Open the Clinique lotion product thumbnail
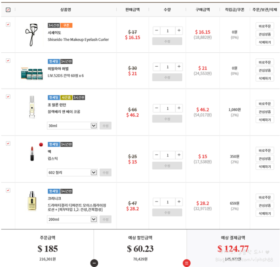The height and width of the screenshot is (267, 280). pyautogui.click(x=32, y=201)
